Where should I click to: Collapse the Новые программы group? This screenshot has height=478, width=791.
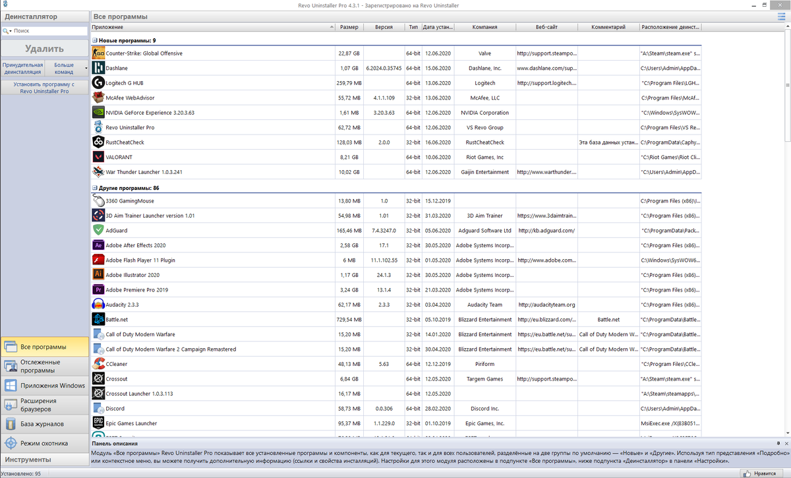pos(94,41)
